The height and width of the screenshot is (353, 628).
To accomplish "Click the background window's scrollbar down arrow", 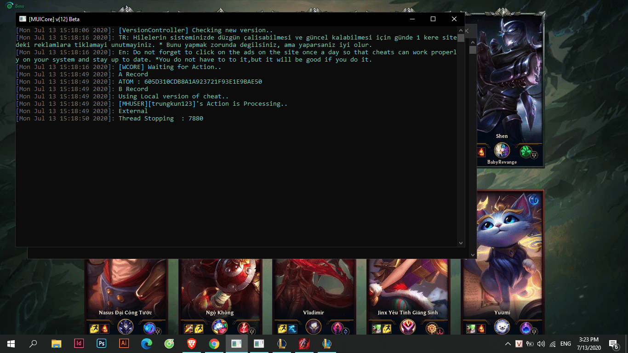I will pyautogui.click(x=473, y=254).
